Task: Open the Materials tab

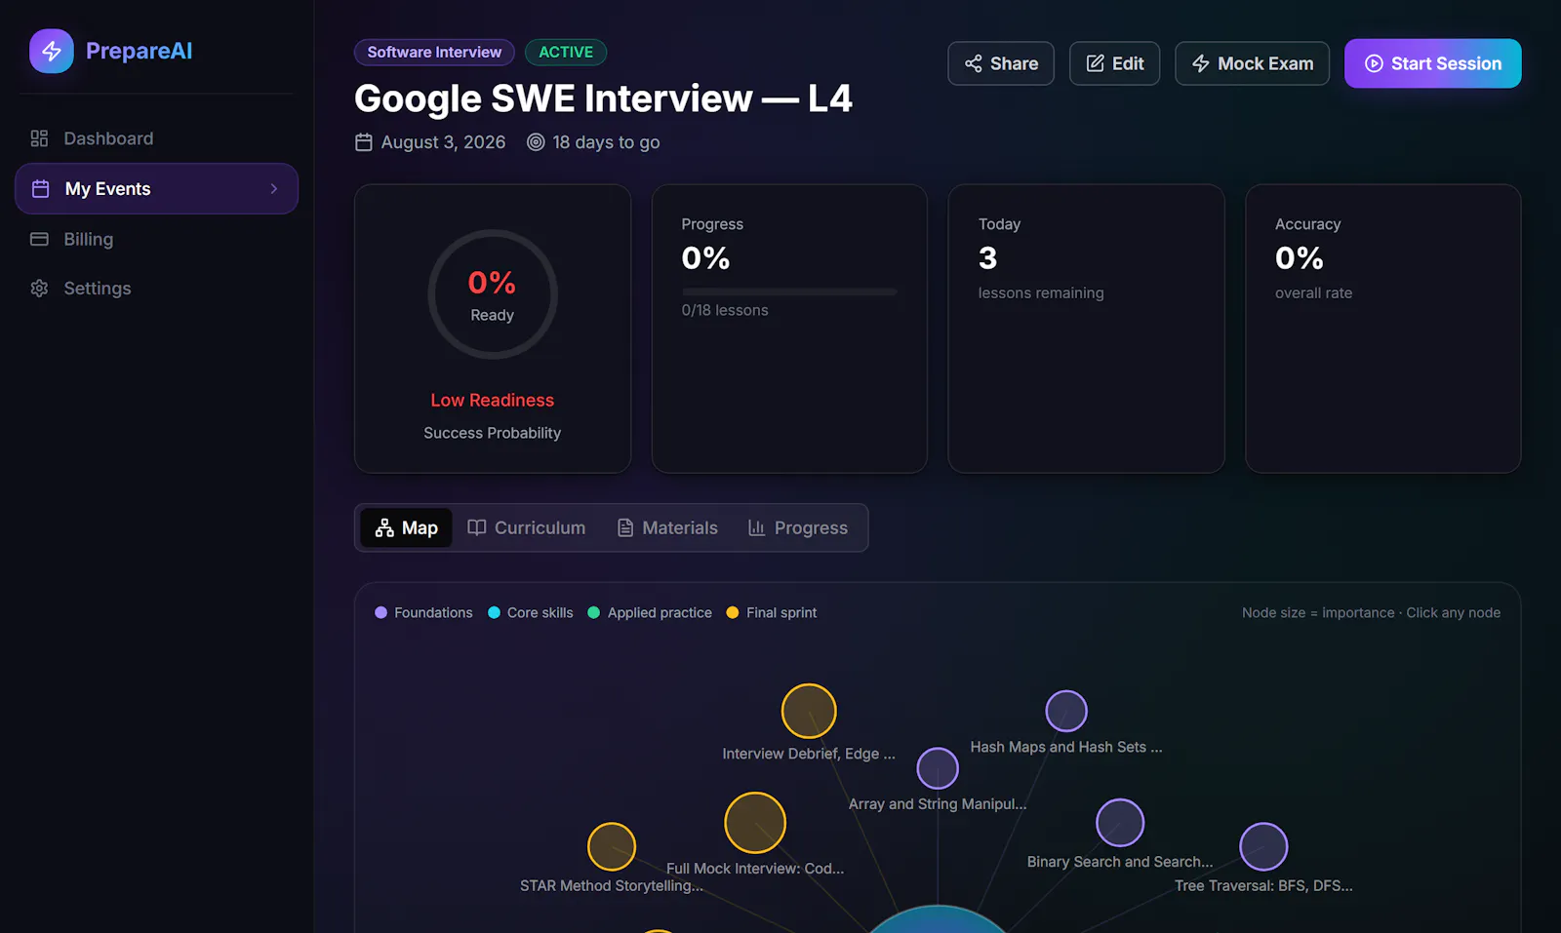Action: pos(667,527)
